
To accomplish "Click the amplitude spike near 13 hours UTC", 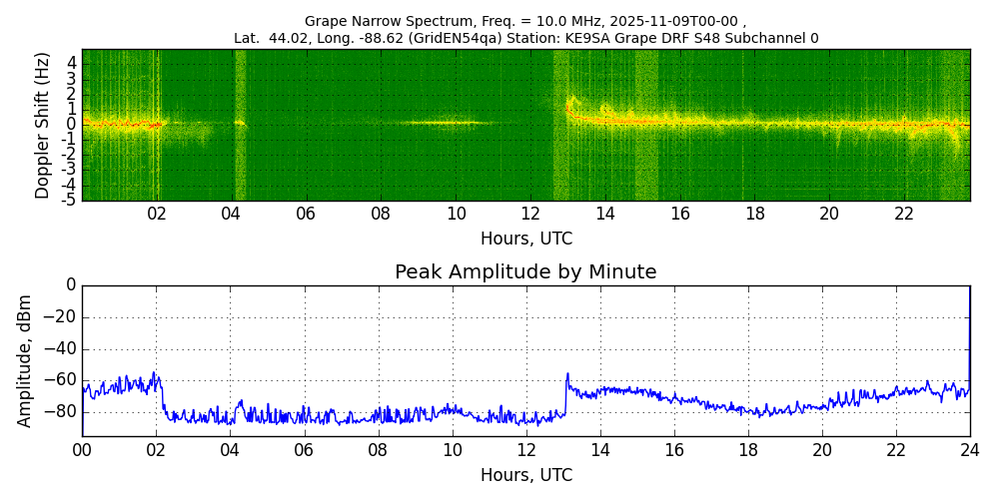I will pyautogui.click(x=567, y=376).
